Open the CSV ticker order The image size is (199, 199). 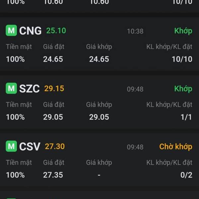tap(30, 146)
